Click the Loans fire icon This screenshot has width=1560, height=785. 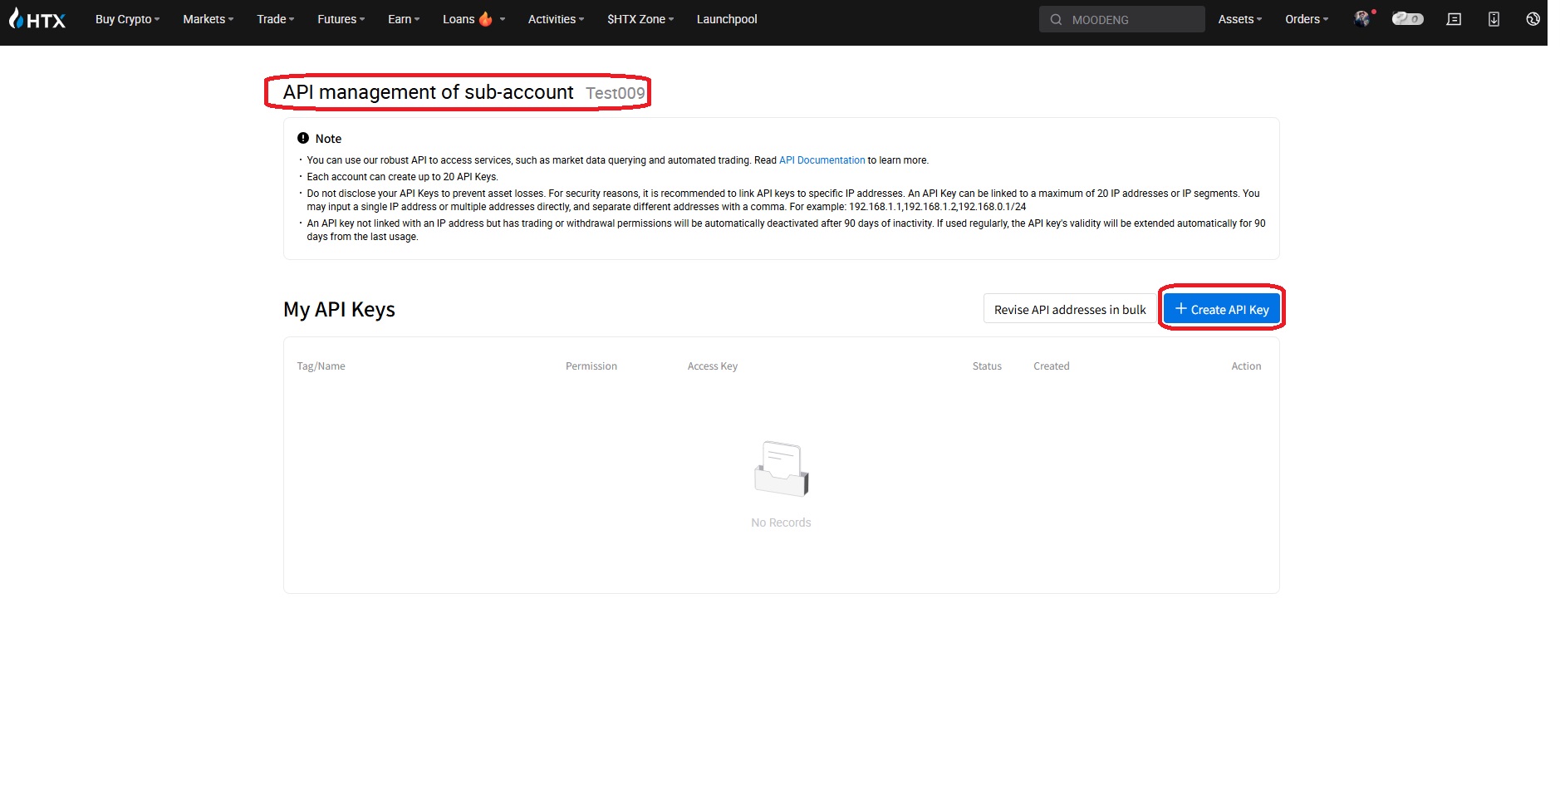point(486,19)
